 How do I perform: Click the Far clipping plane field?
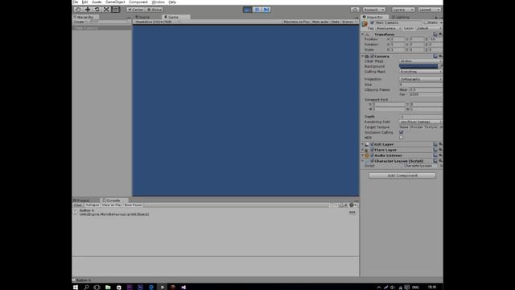click(x=426, y=95)
